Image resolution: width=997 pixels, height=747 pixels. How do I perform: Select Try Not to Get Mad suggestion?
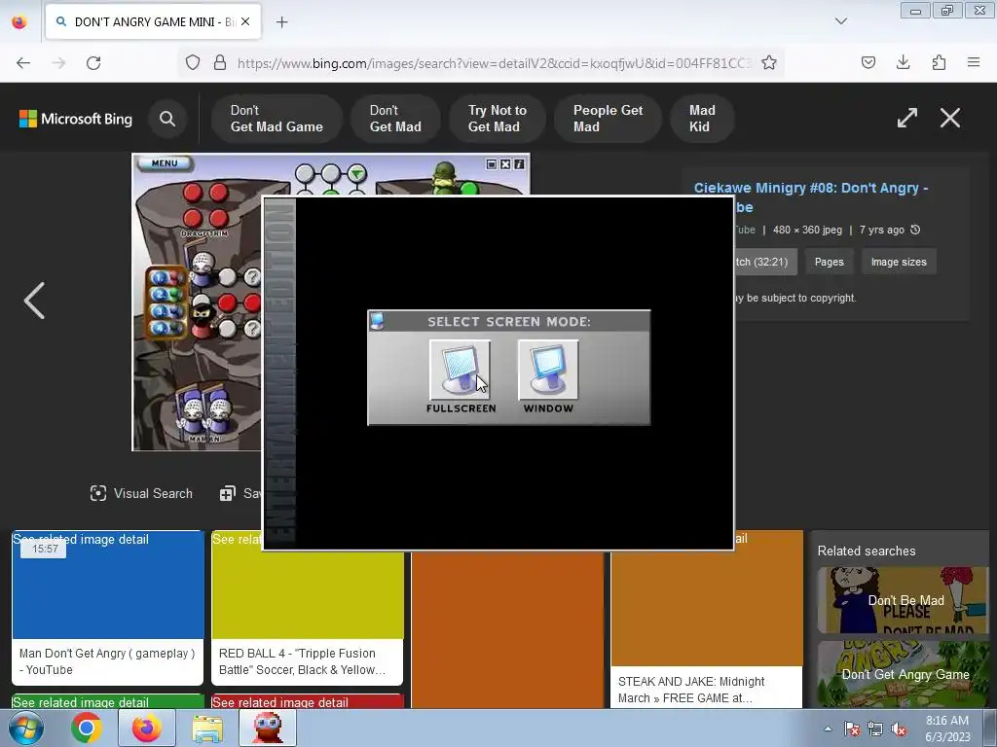498,119
